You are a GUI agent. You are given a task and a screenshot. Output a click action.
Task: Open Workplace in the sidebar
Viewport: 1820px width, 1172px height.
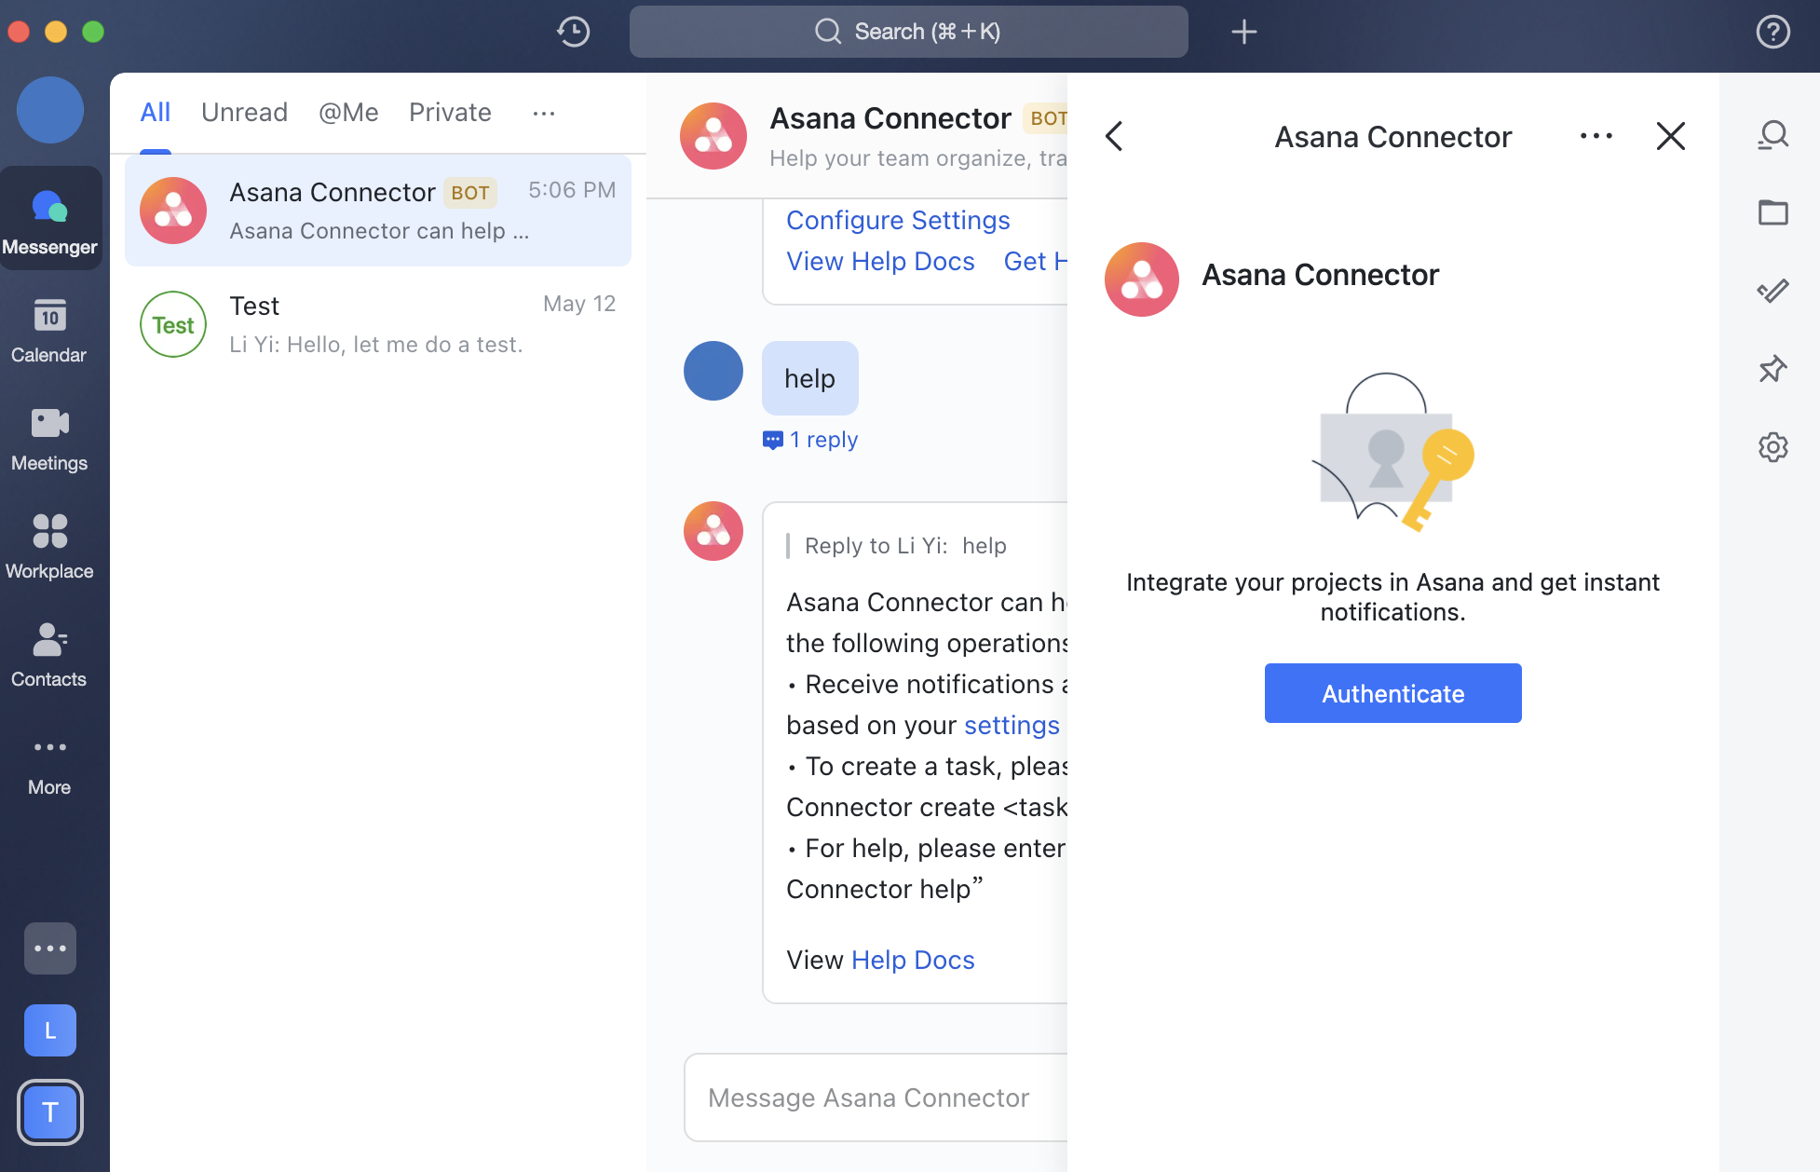click(49, 547)
